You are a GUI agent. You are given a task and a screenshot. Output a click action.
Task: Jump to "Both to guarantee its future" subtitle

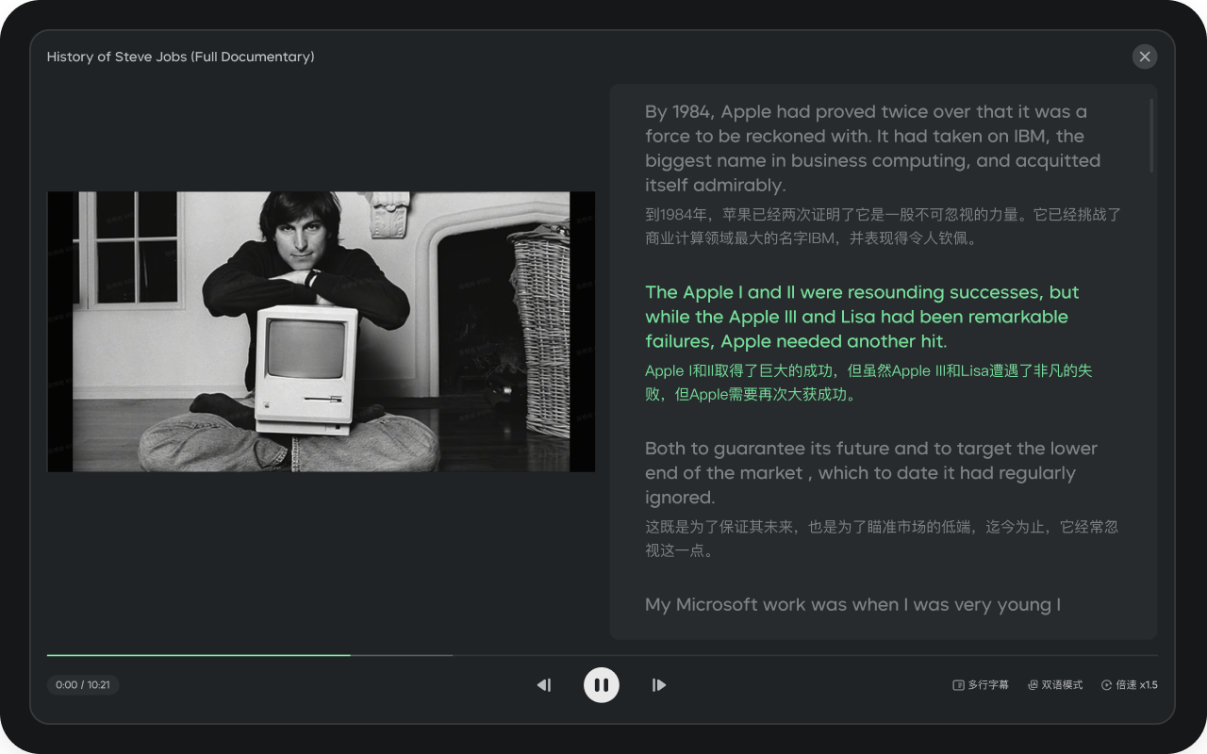(x=870, y=473)
